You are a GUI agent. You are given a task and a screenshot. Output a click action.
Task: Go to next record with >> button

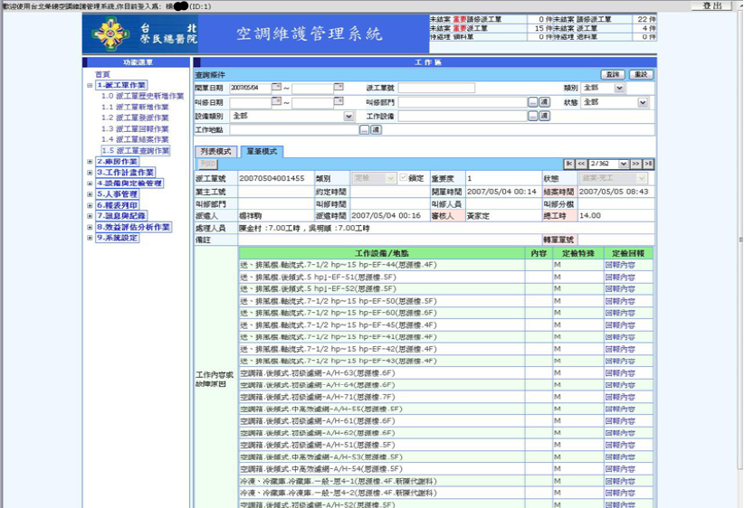click(635, 164)
